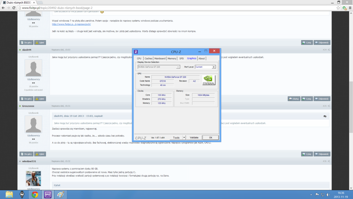Screen dimensions: 353x199
Task: Click the Validate button
Action: (x=194, y=138)
